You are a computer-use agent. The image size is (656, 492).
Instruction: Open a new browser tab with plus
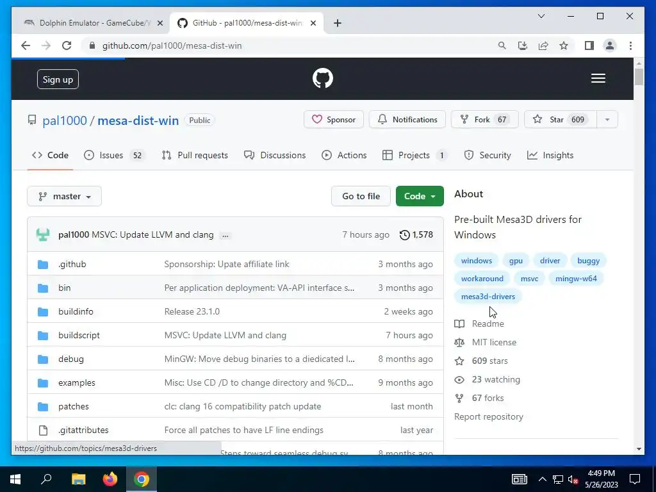(337, 23)
